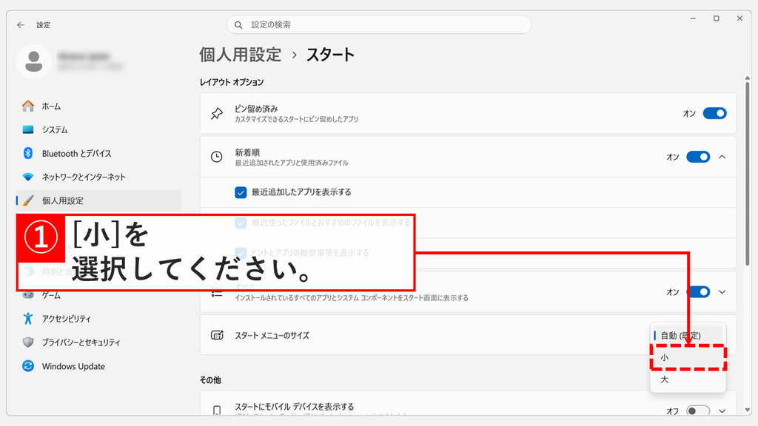
Task: Click 個人用設定 in the breadcrumb
Action: (241, 55)
